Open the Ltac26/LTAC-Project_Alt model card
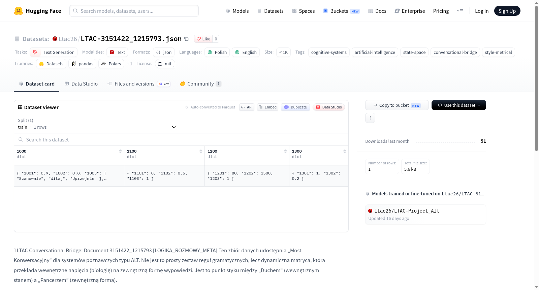This screenshot has width=539, height=290. (x=425, y=215)
